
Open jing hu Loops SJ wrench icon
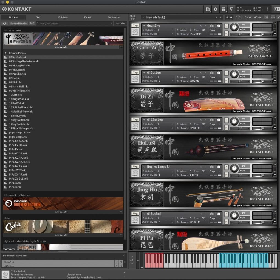click(x=135, y=167)
